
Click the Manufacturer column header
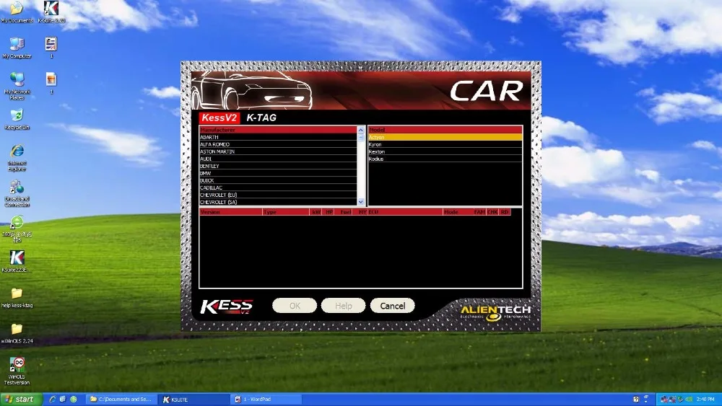click(x=278, y=130)
